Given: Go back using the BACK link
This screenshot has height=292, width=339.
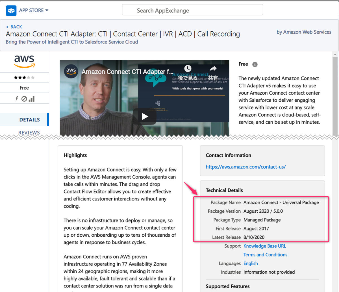Looking at the screenshot, I should coord(14,27).
